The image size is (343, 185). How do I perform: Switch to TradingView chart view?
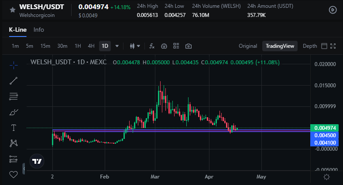point(280,46)
